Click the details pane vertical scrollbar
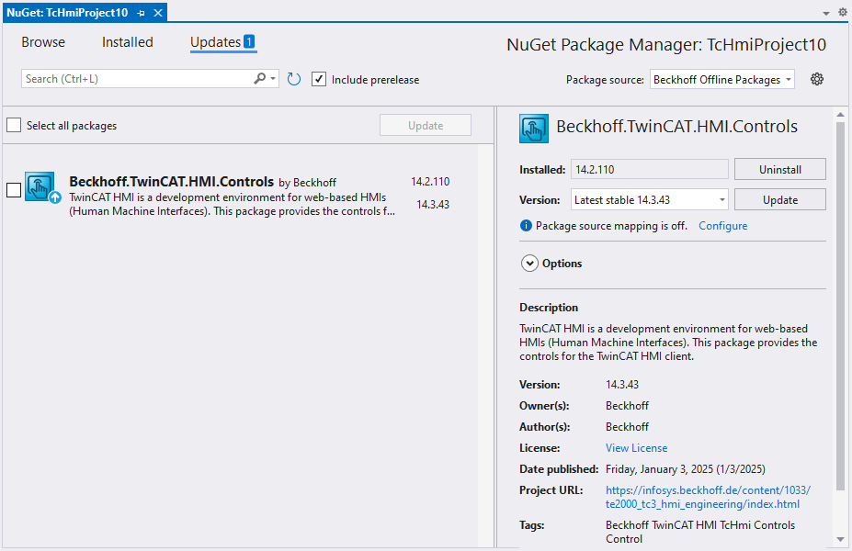This screenshot has height=551, width=852. (x=840, y=303)
